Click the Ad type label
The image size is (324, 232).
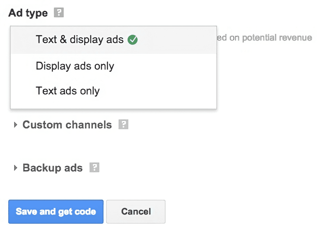pyautogui.click(x=28, y=12)
